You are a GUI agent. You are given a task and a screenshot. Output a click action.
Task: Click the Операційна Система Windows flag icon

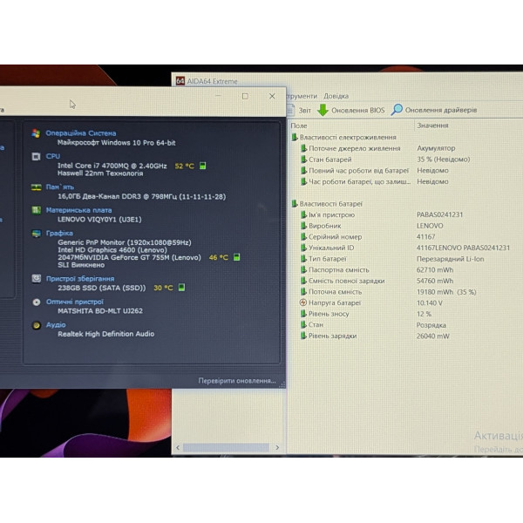pos(36,133)
